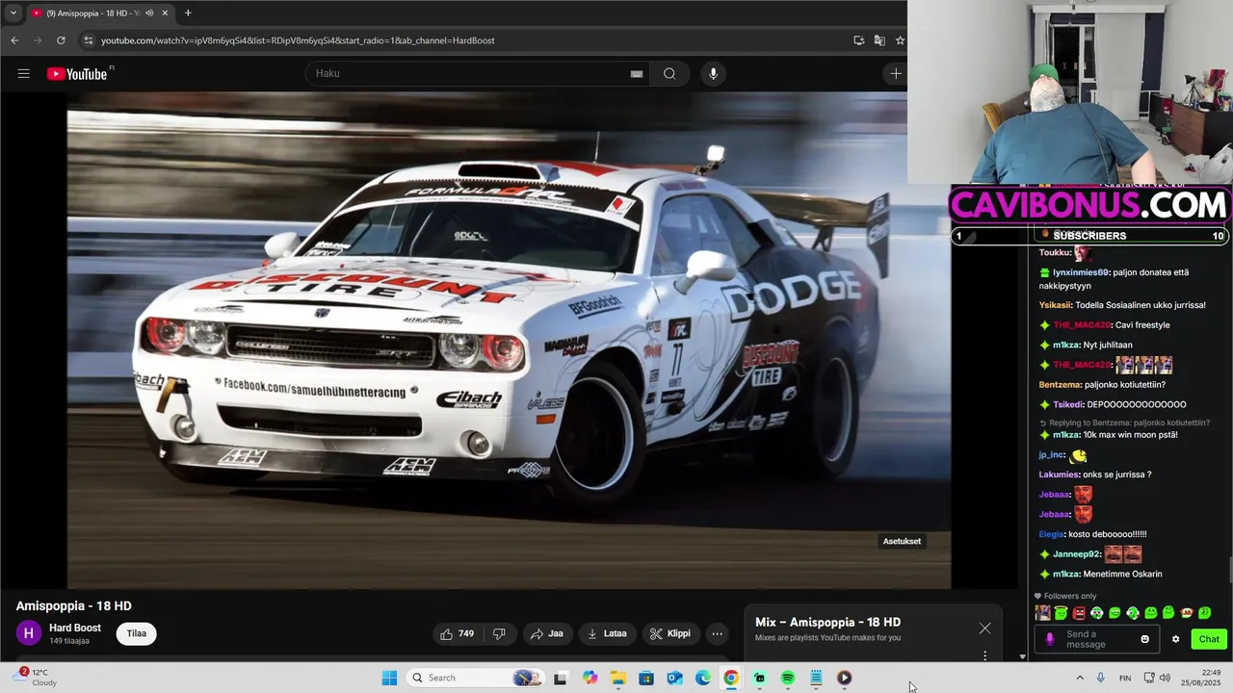Open chat user lynxinmies69

(1081, 272)
